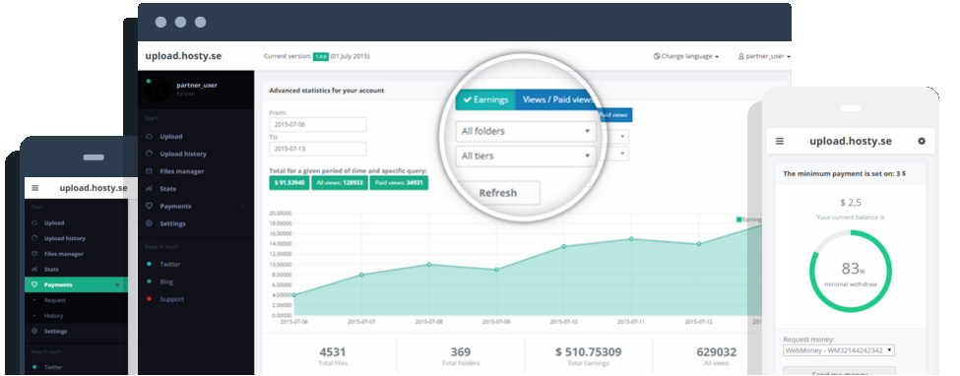Switch to the Views / Paid views tab
The image size is (960, 376).
556,99
